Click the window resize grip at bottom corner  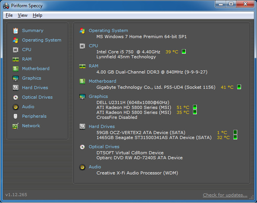pos(251,197)
